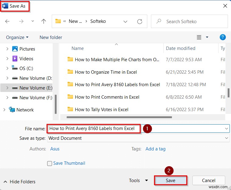Enable the Save Thumbnail checkbox

click(x=50, y=163)
